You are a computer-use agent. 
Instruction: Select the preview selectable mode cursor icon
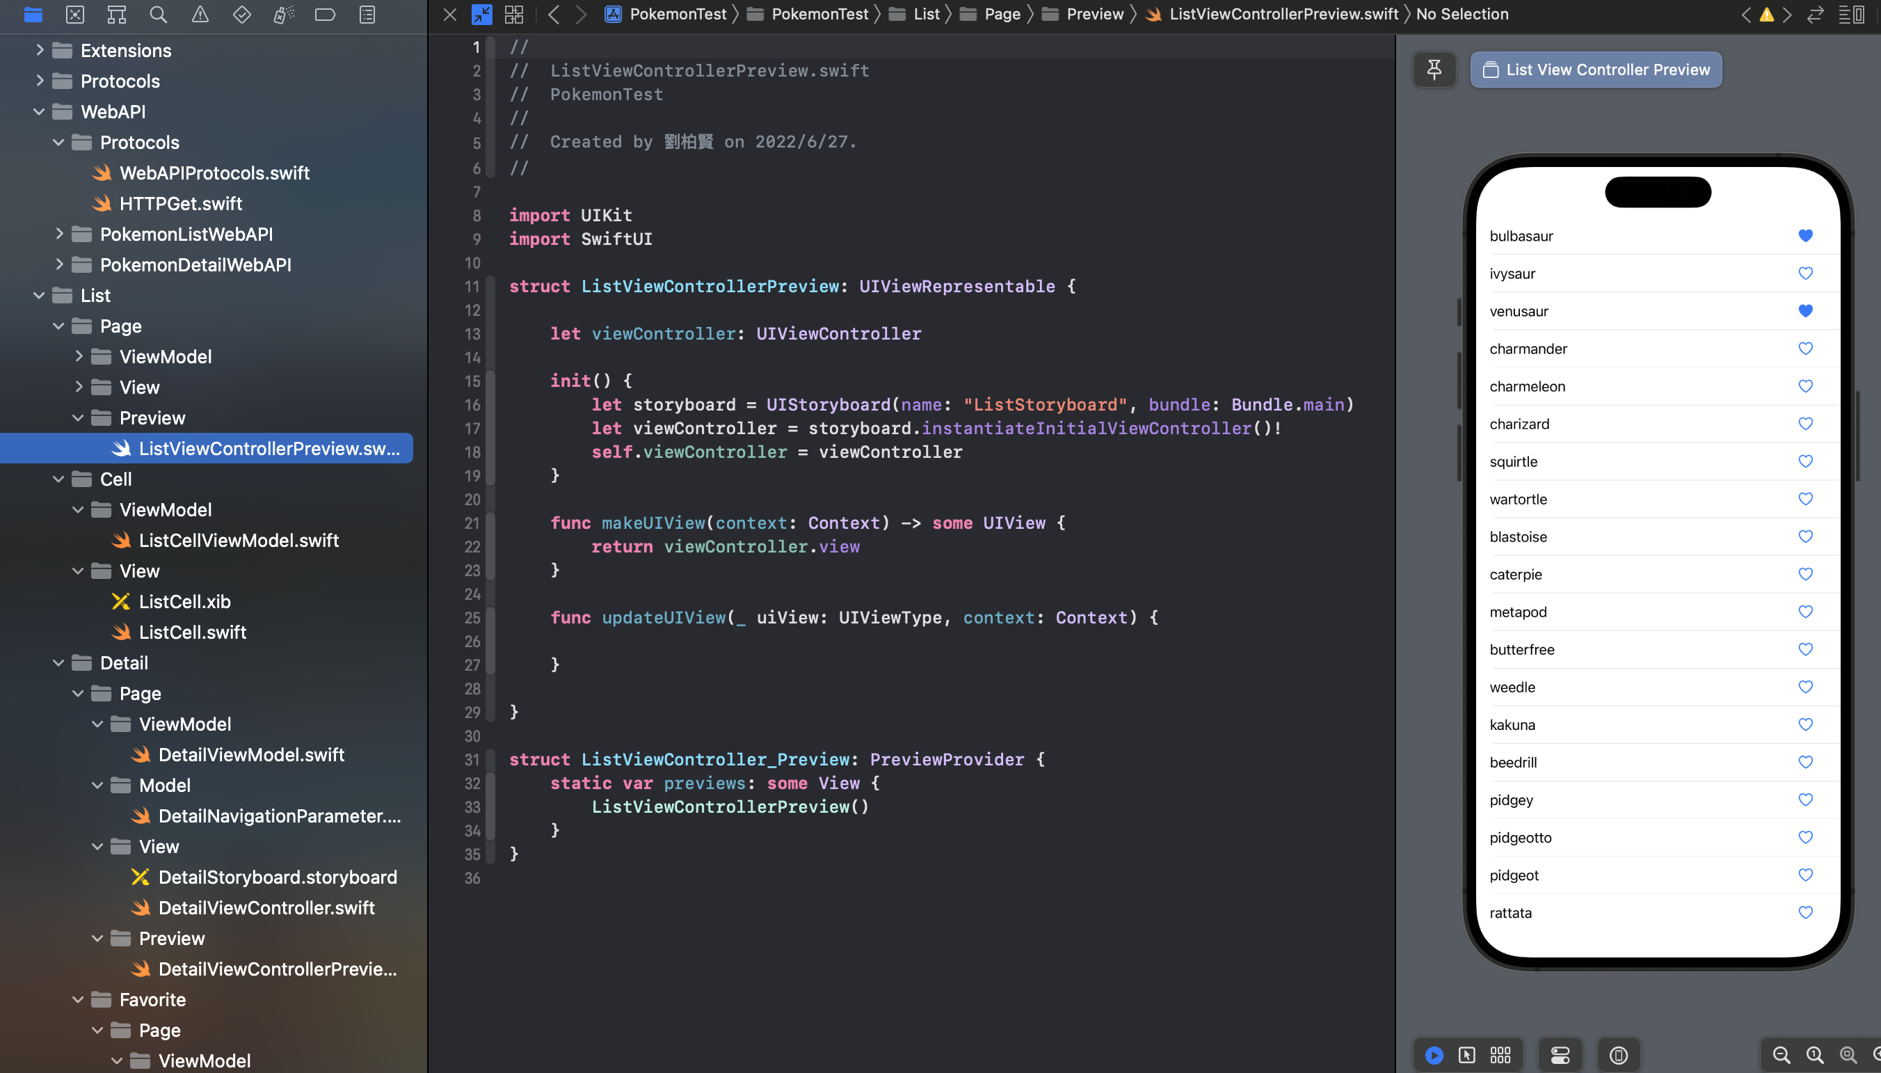(1467, 1055)
